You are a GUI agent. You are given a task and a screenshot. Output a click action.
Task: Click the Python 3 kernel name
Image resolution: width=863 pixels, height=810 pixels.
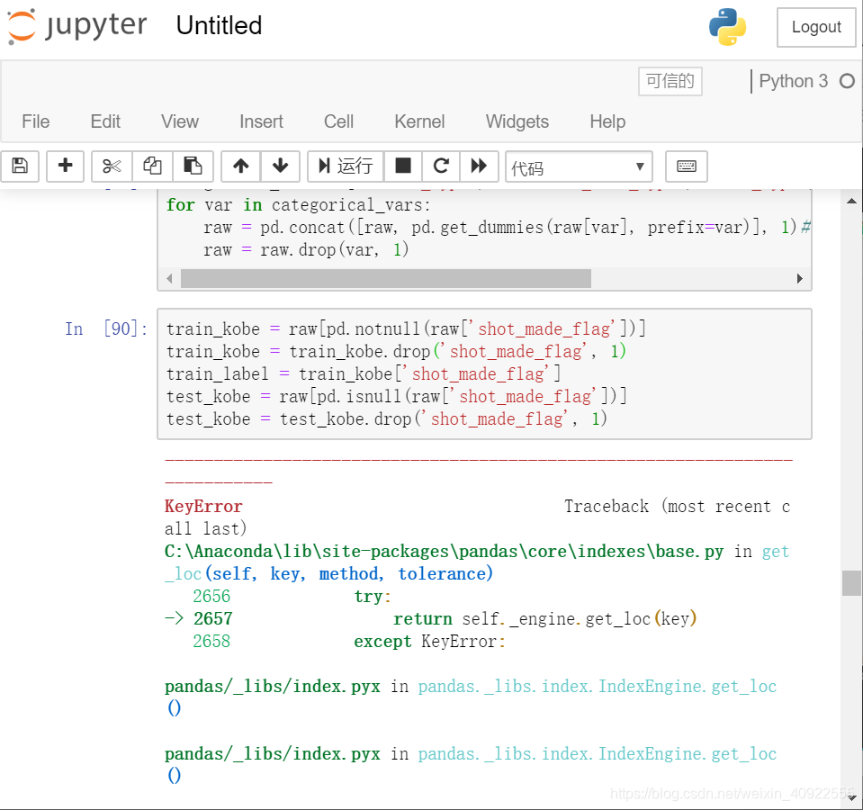point(793,81)
